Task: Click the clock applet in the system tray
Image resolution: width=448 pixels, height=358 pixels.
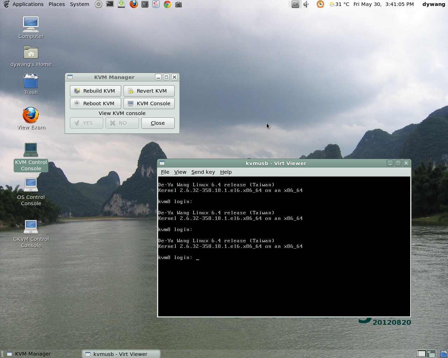Action: 320,4
